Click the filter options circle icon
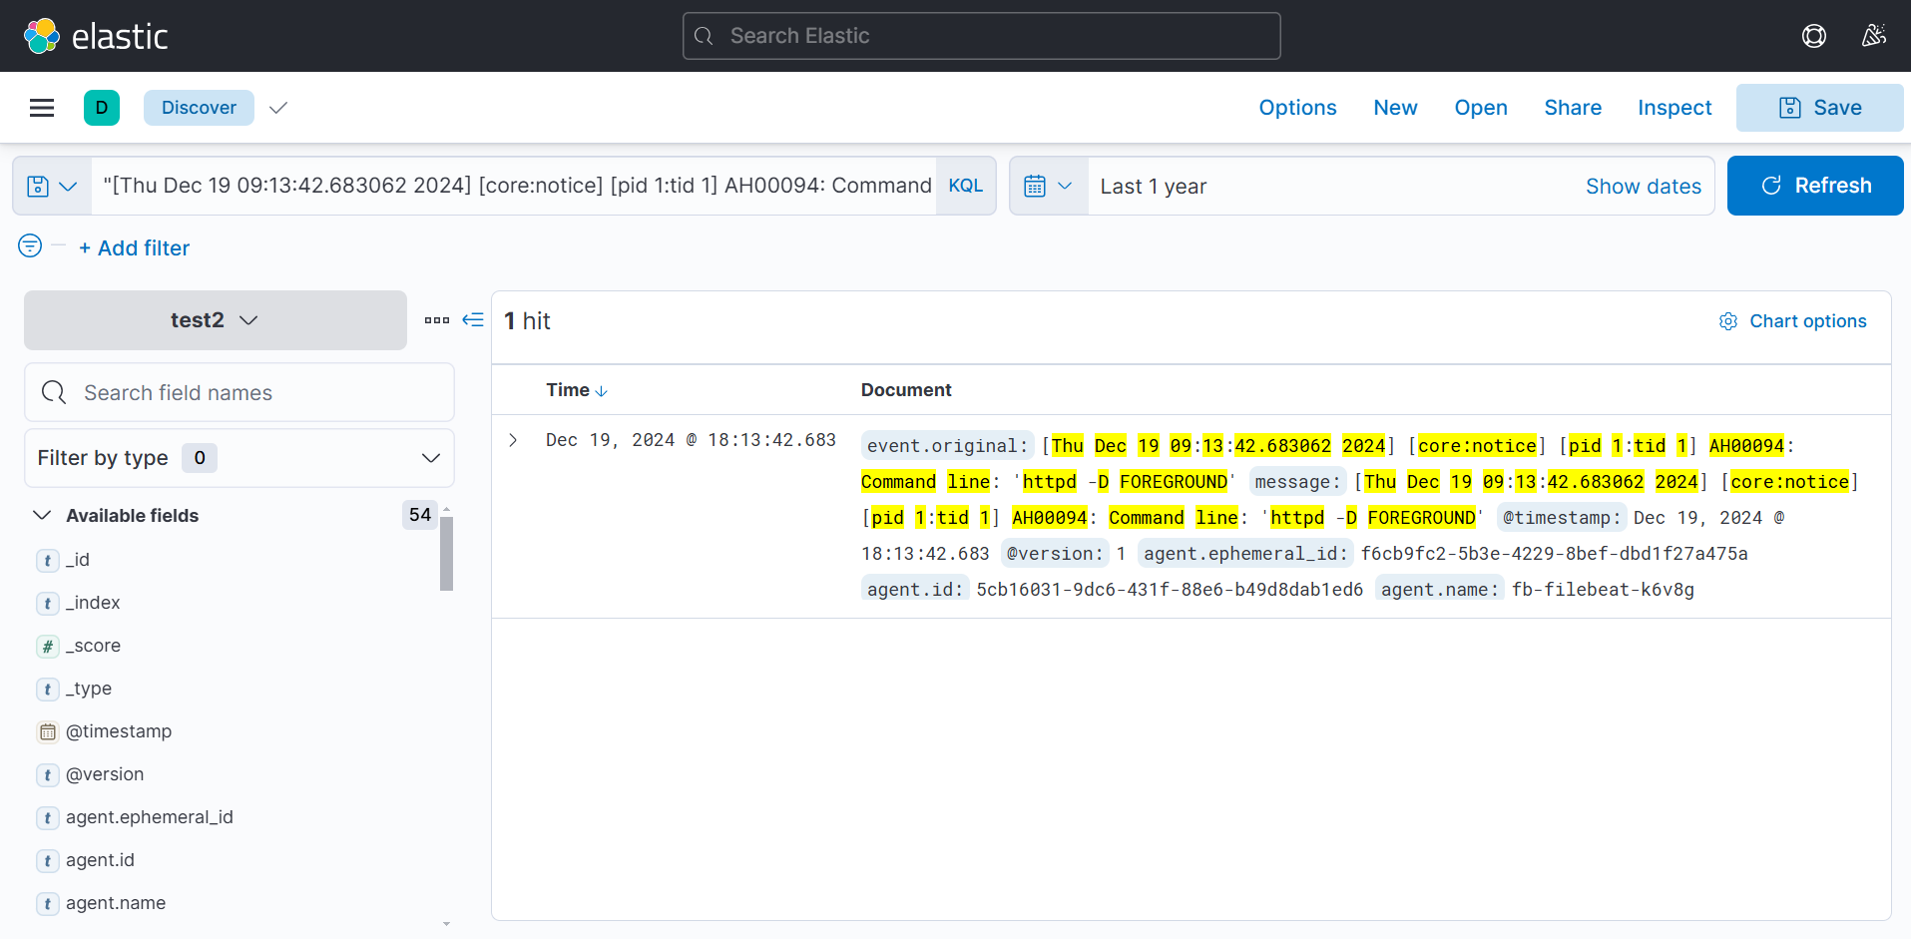The width and height of the screenshot is (1911, 939). [x=30, y=245]
